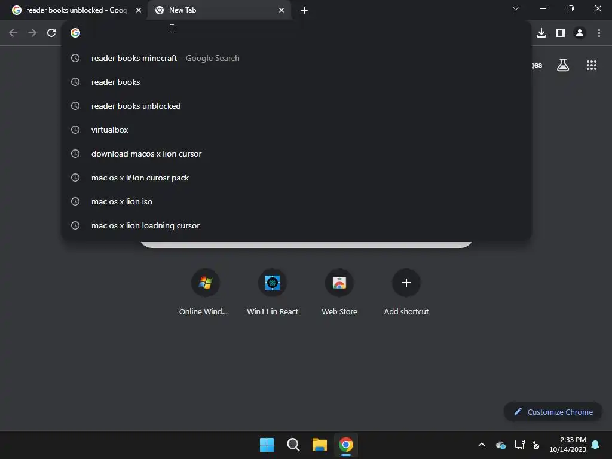
Task: Reload the page with the refresh icon
Action: (51, 33)
